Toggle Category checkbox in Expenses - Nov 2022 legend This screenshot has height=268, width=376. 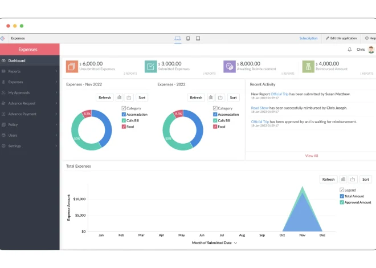pos(124,108)
